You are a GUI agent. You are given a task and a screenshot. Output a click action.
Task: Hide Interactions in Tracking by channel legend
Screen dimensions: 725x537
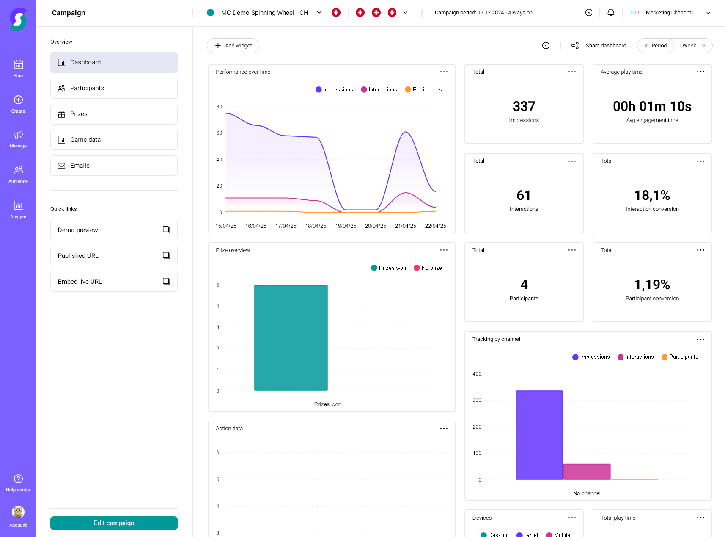(636, 357)
